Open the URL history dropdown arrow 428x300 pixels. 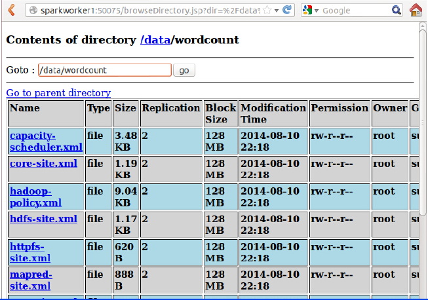click(x=277, y=10)
